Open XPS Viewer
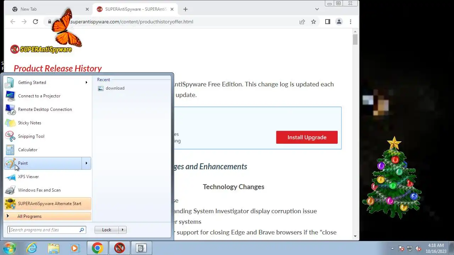Screen dimensions: 454x255 48,177
